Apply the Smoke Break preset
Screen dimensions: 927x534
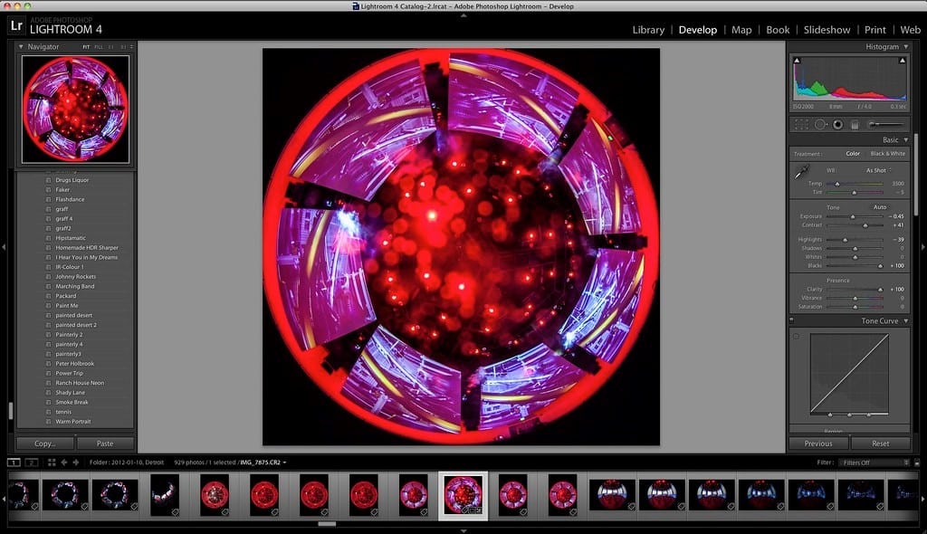point(72,402)
